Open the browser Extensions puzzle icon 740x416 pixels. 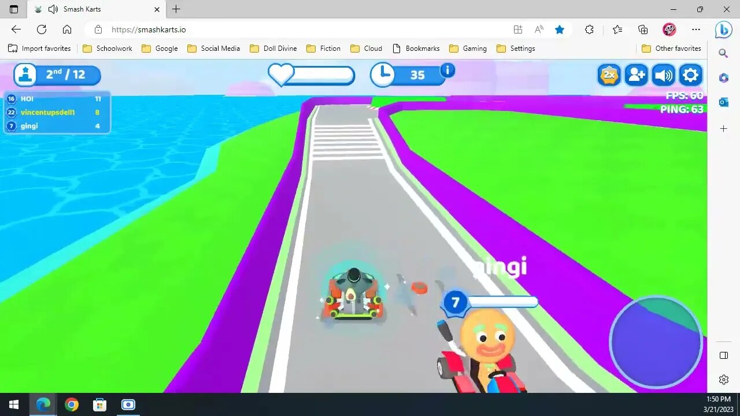[589, 29]
